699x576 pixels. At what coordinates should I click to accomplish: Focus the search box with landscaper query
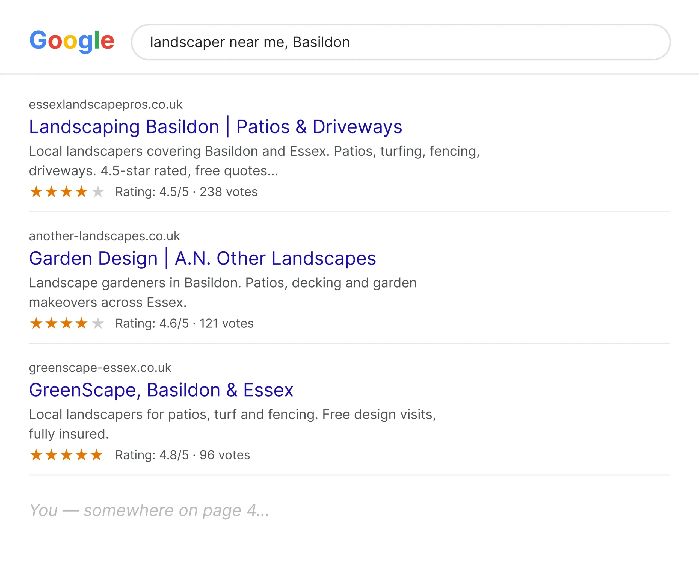[x=401, y=42]
